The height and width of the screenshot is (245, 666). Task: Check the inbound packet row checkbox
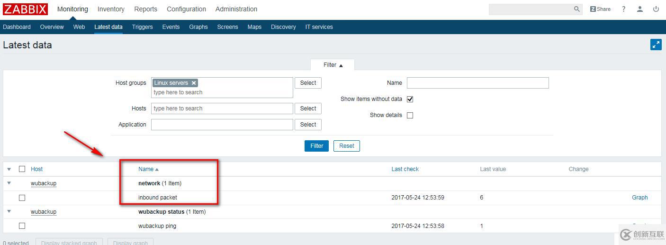22,198
